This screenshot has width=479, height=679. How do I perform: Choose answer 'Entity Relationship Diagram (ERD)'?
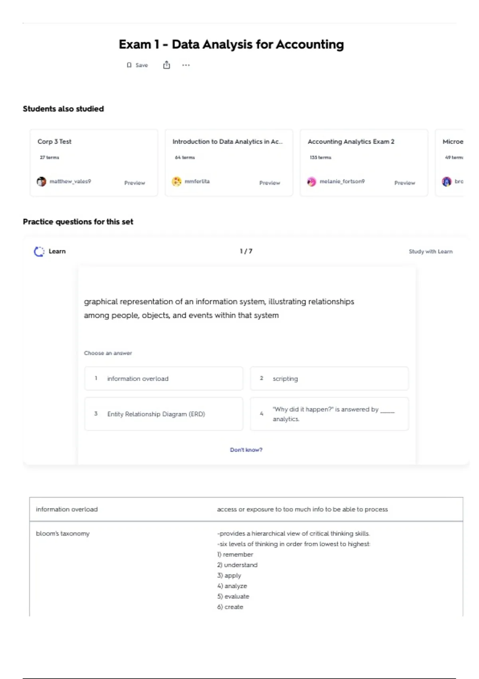tap(164, 414)
